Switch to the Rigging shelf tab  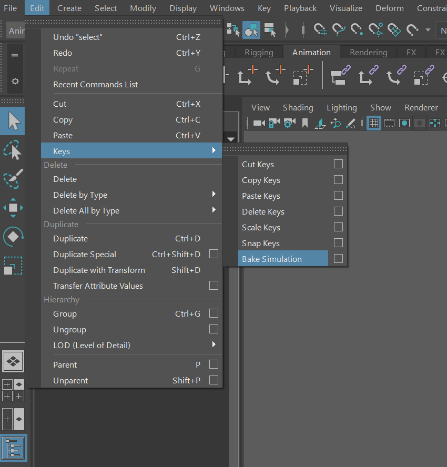(259, 53)
